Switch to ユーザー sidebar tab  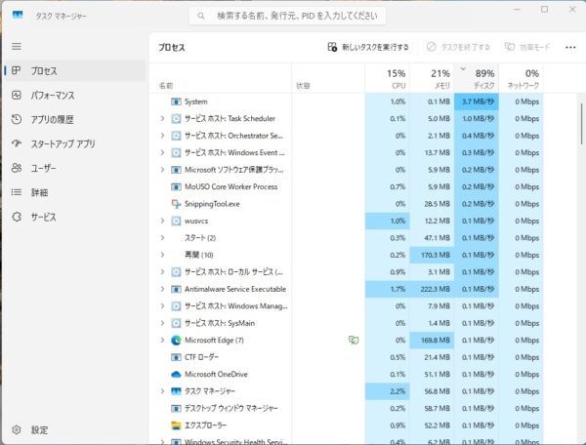[75, 168]
